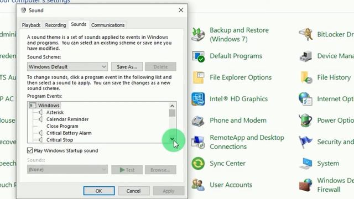This screenshot has height=199, width=354.
Task: Click the speaker icon beside Critical Battery Alarm
Action: pos(40,133)
